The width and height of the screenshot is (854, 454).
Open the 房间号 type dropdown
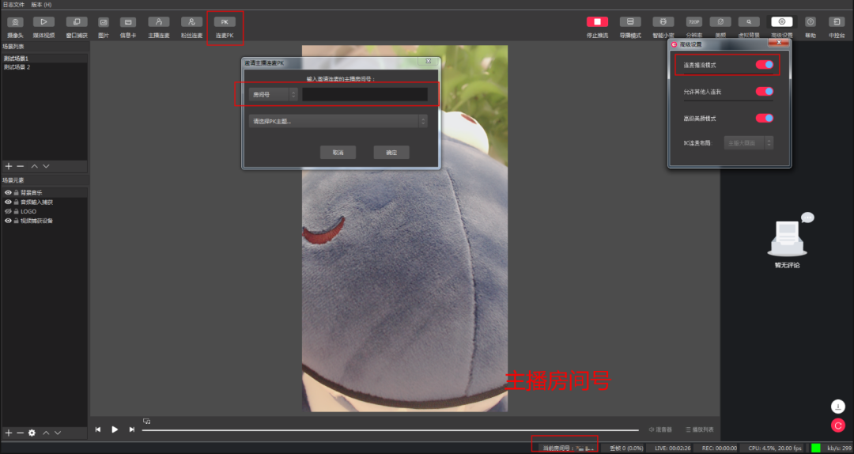[273, 94]
